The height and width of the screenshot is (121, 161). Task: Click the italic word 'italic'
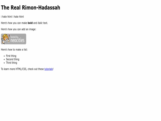coord(40,23)
